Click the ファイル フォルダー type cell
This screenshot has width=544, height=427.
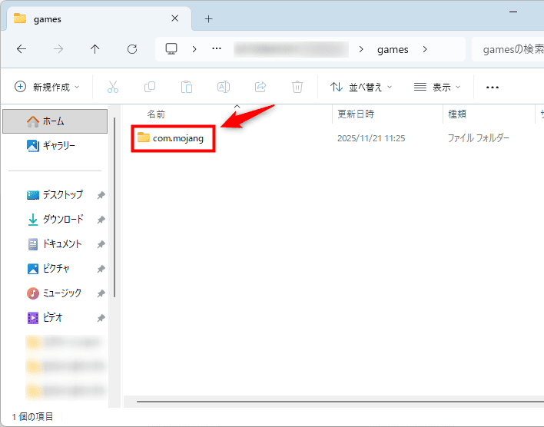tap(479, 138)
